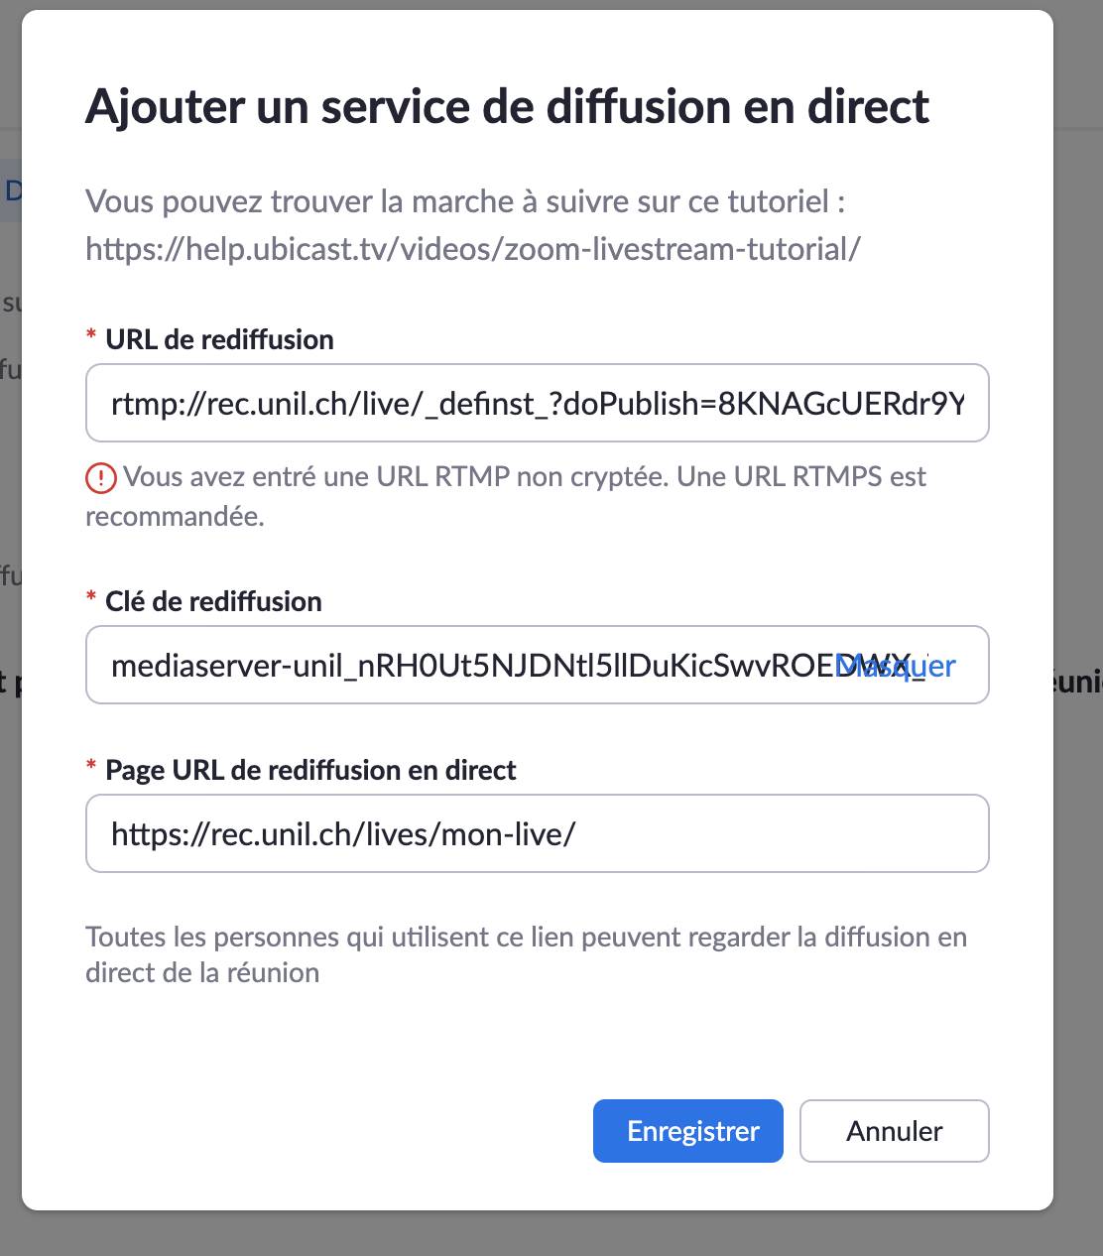Click the 'Toutes les personnes' helper text
Screen dimensions: 1103x1256
[x=526, y=938]
